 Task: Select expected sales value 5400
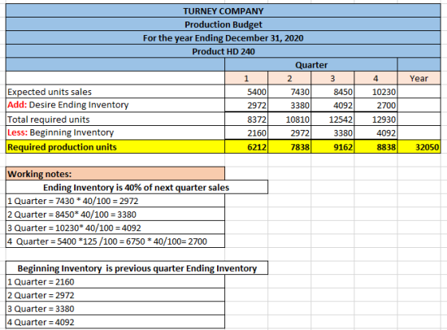click(247, 92)
